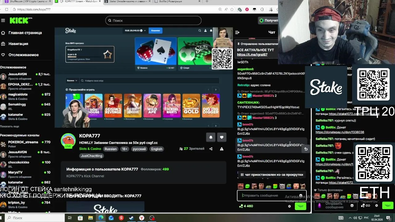Report stream with warning triangle icon
This screenshot has height=222, width=395.
tap(222, 149)
